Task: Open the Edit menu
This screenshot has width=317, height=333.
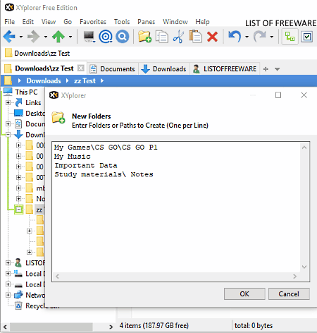Action: (28, 22)
